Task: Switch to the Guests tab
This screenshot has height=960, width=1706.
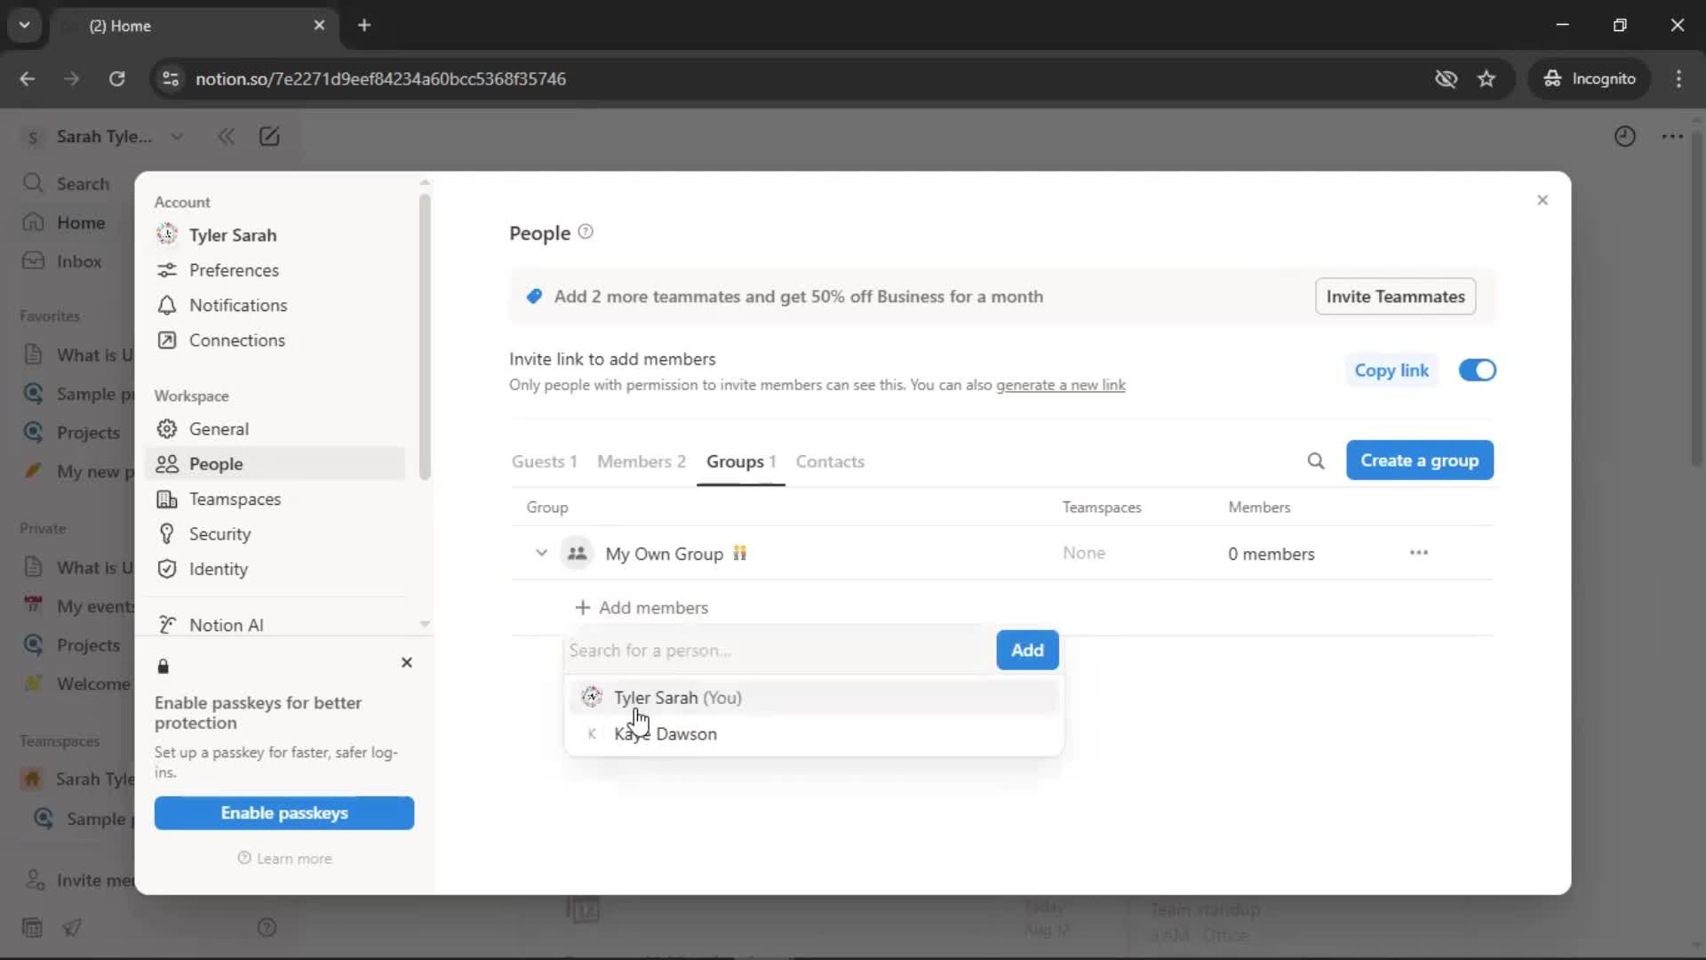Action: point(544,461)
